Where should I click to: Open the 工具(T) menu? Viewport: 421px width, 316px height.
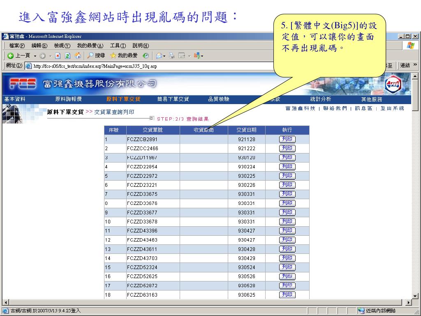click(x=118, y=45)
